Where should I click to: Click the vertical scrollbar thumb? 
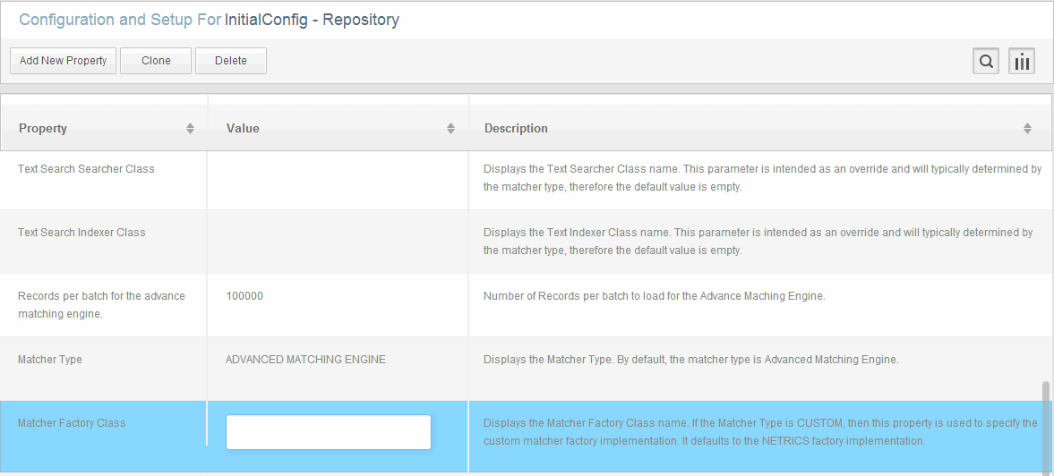point(1045,428)
